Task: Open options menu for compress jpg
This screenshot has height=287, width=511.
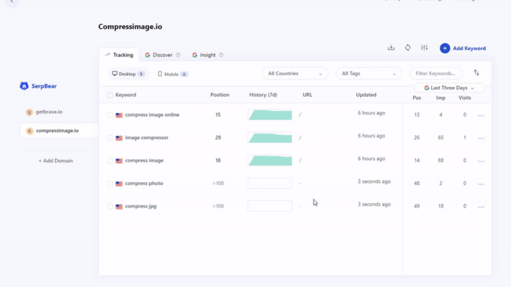Action: (x=481, y=207)
